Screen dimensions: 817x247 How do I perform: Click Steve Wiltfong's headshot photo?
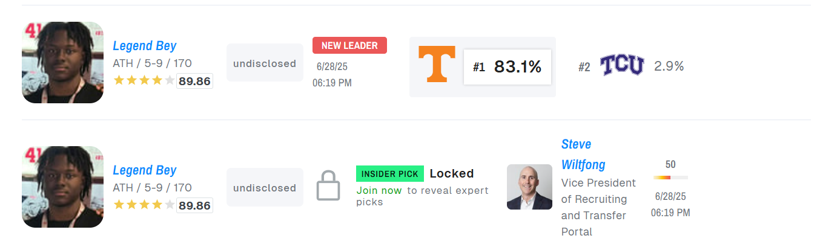pos(529,187)
